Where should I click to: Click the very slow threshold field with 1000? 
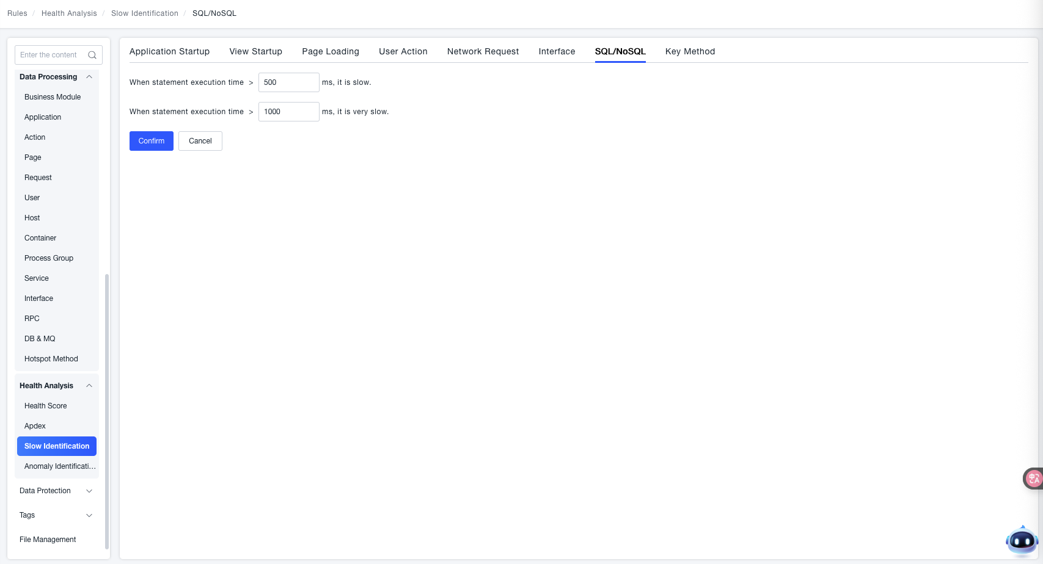click(288, 112)
